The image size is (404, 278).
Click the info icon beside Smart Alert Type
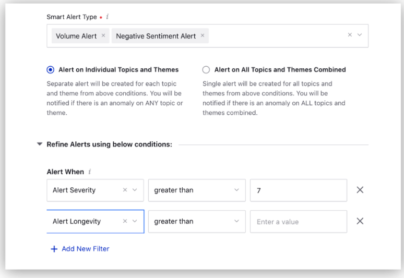point(108,17)
